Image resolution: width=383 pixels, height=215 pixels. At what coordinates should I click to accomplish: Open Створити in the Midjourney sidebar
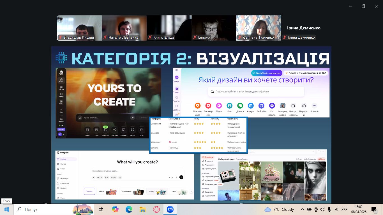(208, 161)
